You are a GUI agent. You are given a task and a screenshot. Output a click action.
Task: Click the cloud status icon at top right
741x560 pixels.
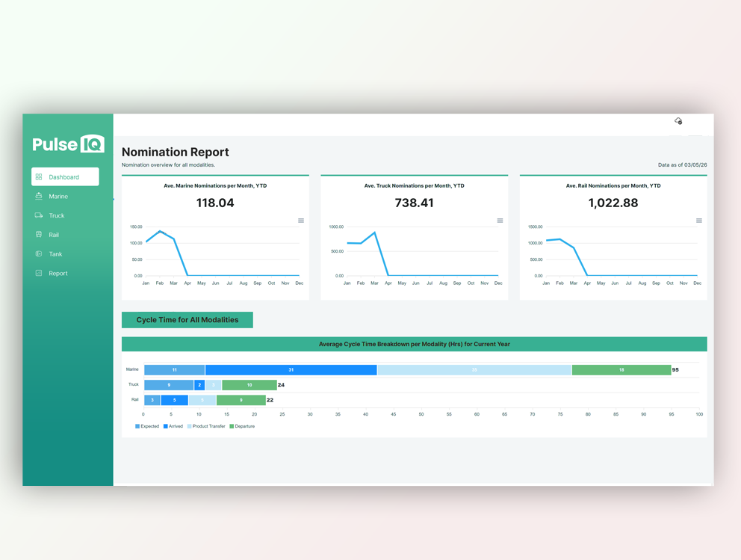[x=678, y=121]
